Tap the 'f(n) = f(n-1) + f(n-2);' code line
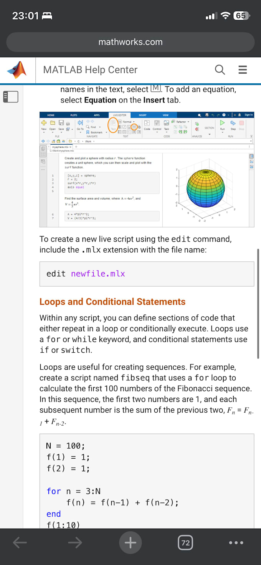The width and height of the screenshot is (261, 565). (122, 502)
